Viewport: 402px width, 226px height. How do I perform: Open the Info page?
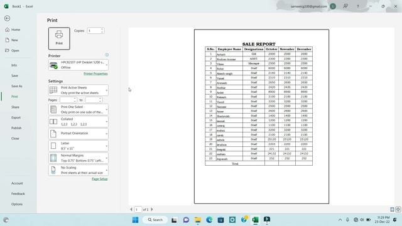(14, 65)
